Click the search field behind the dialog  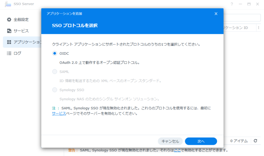tap(242, 18)
